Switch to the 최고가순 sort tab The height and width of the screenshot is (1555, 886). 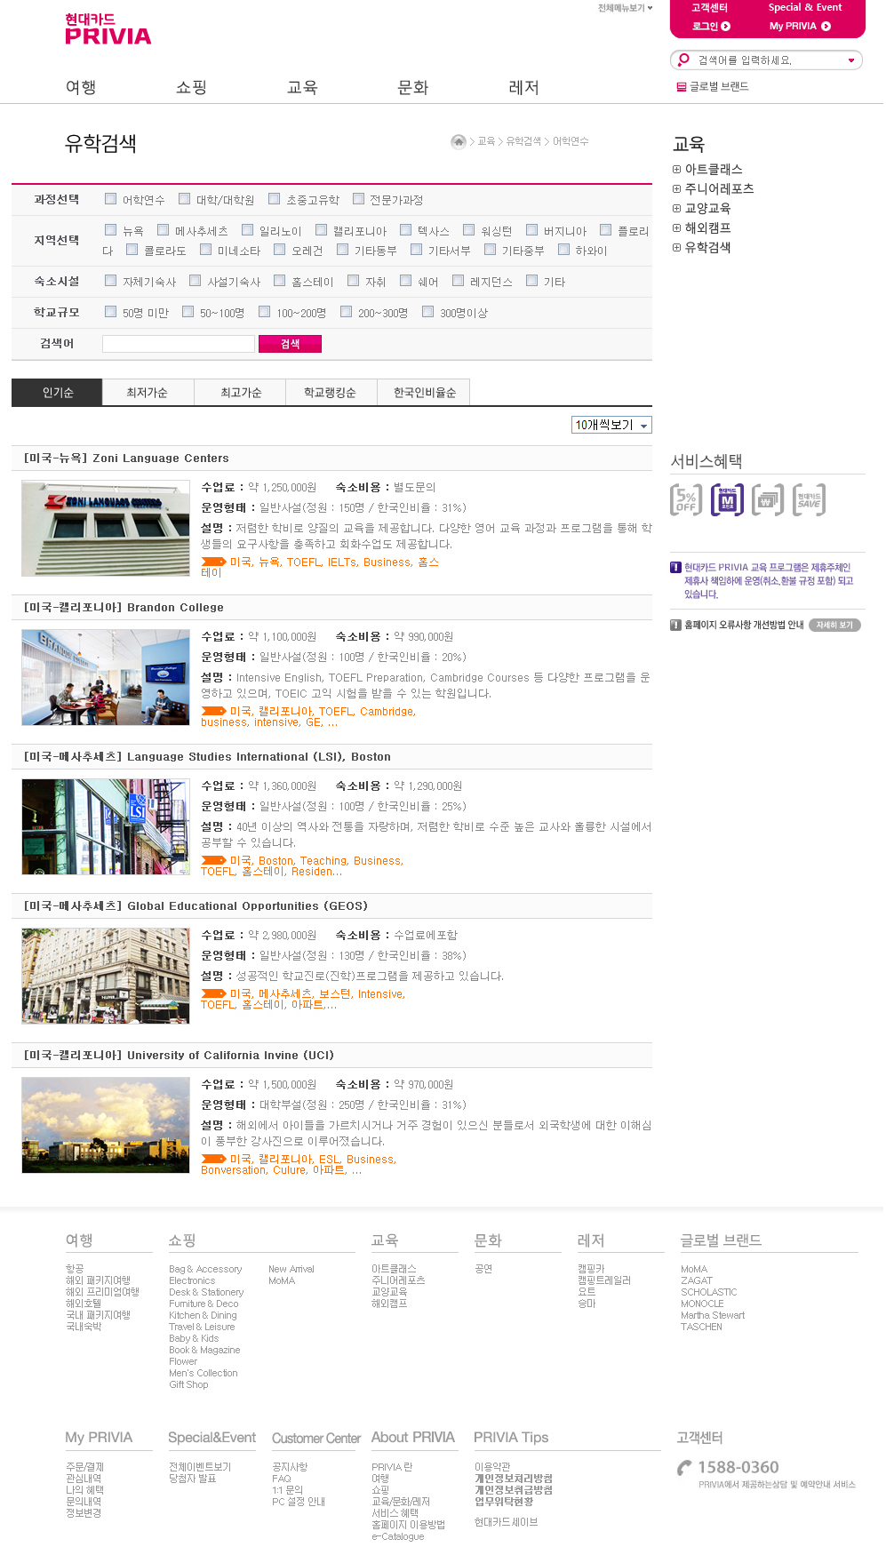coord(241,393)
